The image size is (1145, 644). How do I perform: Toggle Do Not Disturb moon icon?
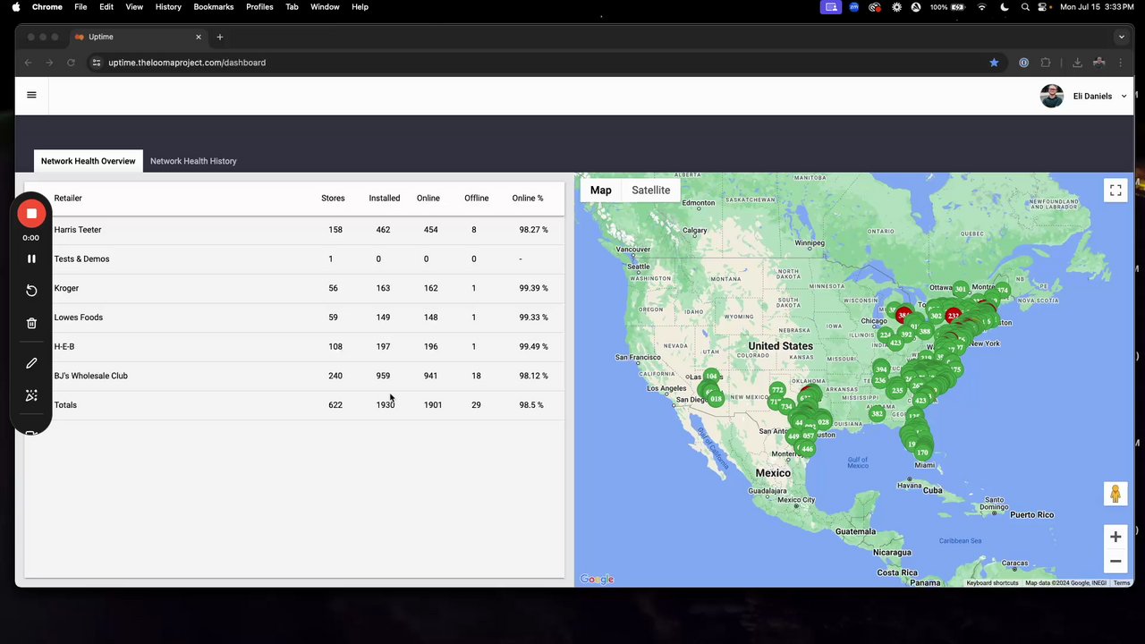[1004, 6]
